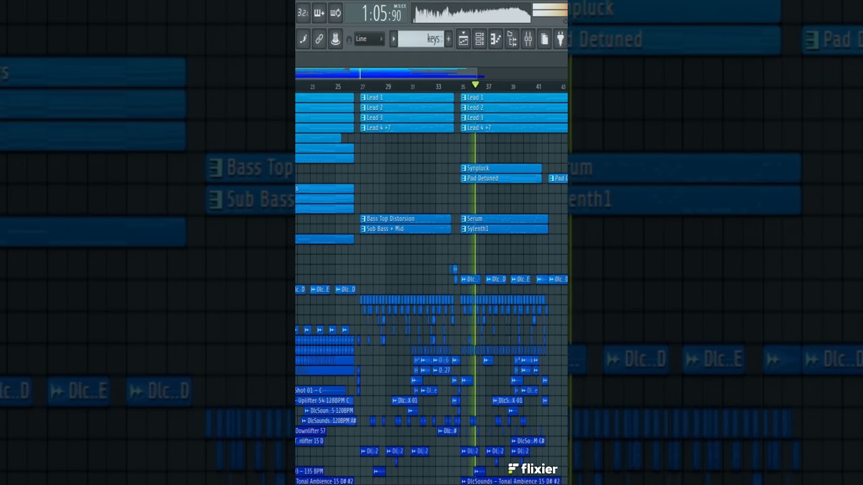The width and height of the screenshot is (863, 485).
Task: Select the Pad Detuned pattern clip
Action: click(501, 178)
